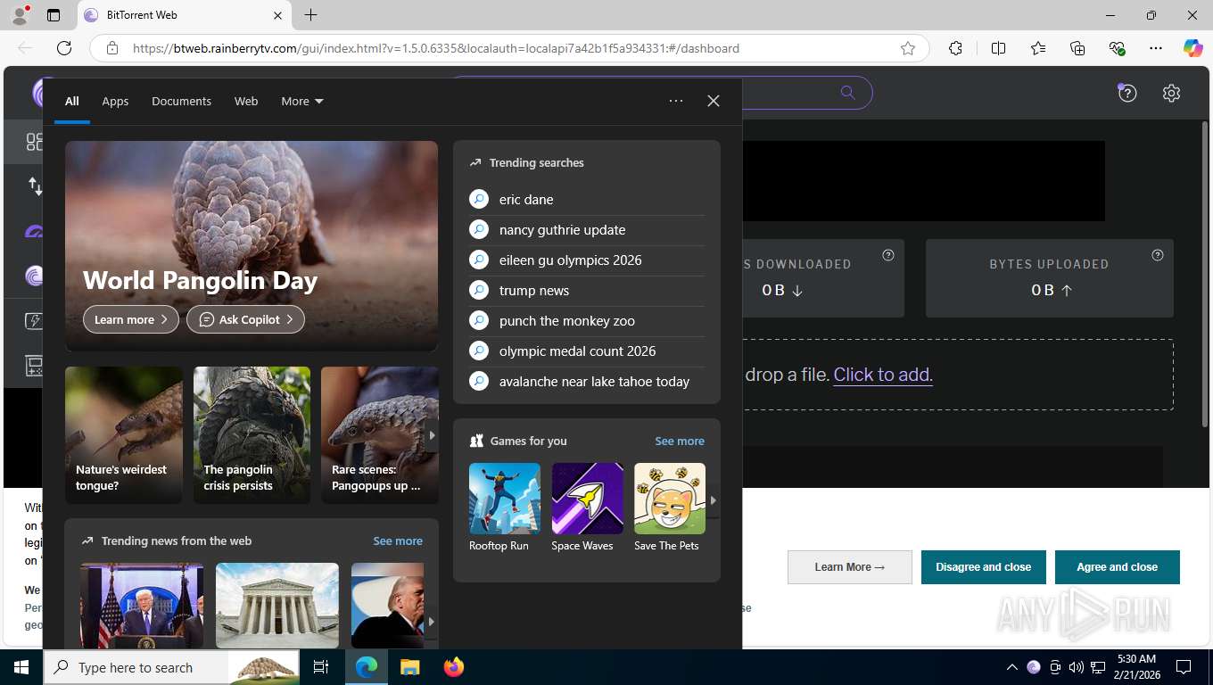Click the Bytes Downloaded info icon

coord(887,255)
